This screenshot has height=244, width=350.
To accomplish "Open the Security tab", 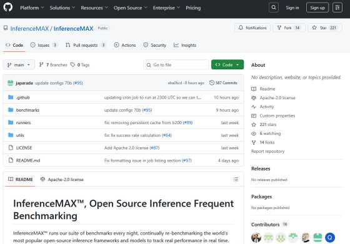I will (155, 45).
